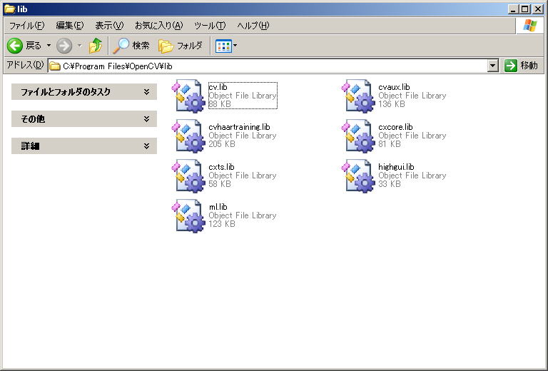Click the 移動 Go button
The height and width of the screenshot is (371, 548).
point(521,66)
